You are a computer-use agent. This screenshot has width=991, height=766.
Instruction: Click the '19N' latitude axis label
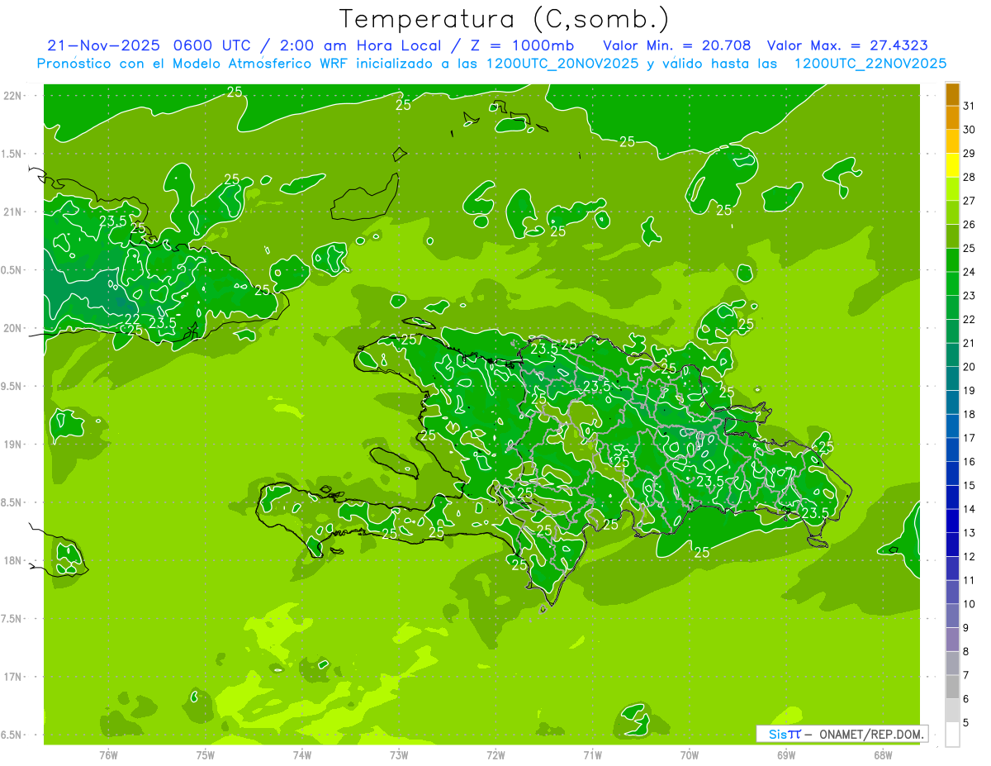click(13, 445)
